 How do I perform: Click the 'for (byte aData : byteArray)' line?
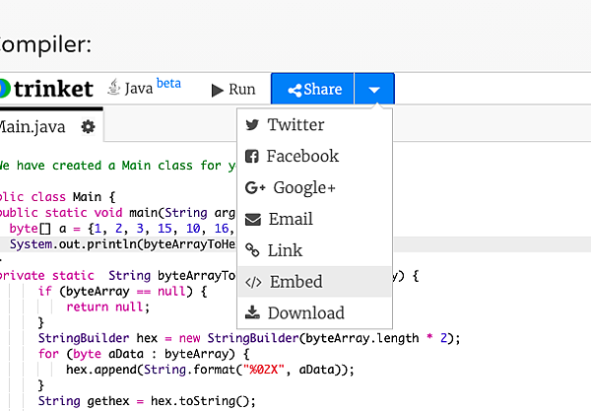point(144,354)
